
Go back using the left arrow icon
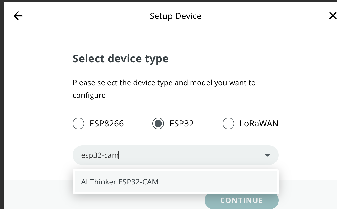[x=18, y=16]
